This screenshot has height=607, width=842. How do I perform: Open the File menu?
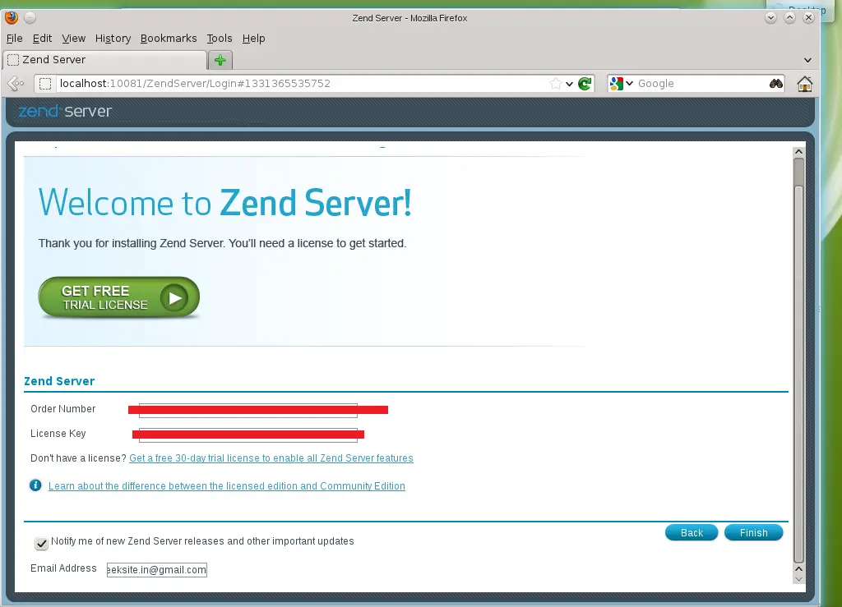coord(15,38)
